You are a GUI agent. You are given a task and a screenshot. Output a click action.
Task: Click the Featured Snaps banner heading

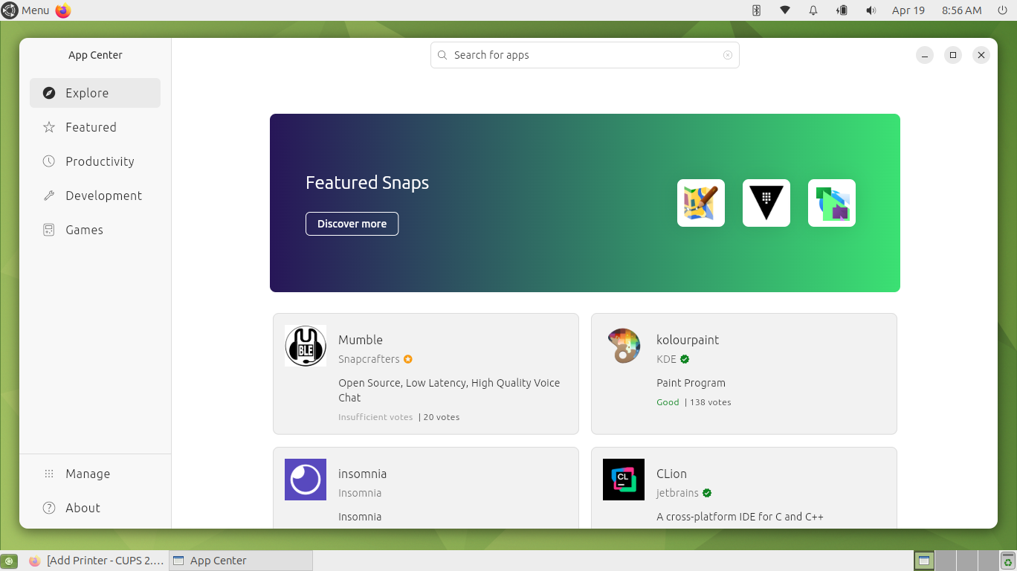(x=367, y=183)
